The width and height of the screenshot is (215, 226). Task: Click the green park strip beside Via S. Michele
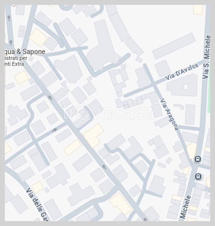(x=209, y=92)
